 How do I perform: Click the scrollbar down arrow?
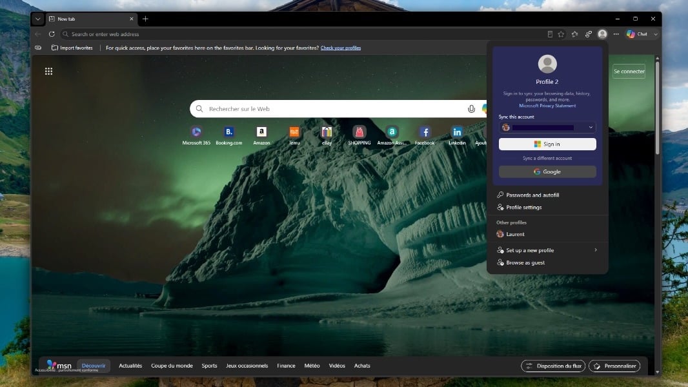pos(657,372)
